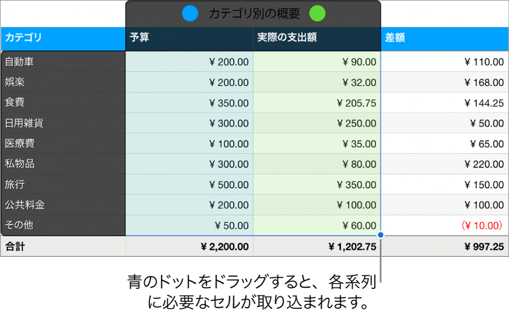This screenshot has width=509, height=317.
Task: Select the 旅行 row label
Action: click(63, 184)
